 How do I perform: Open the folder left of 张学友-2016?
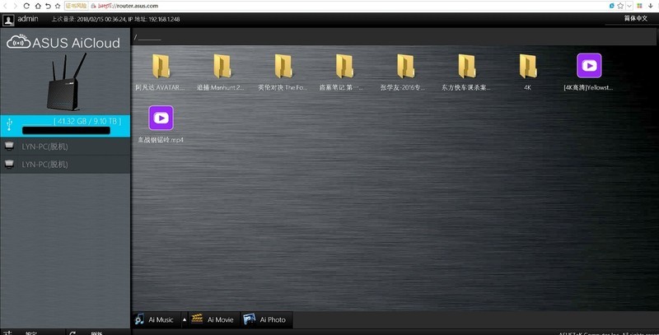coord(344,72)
